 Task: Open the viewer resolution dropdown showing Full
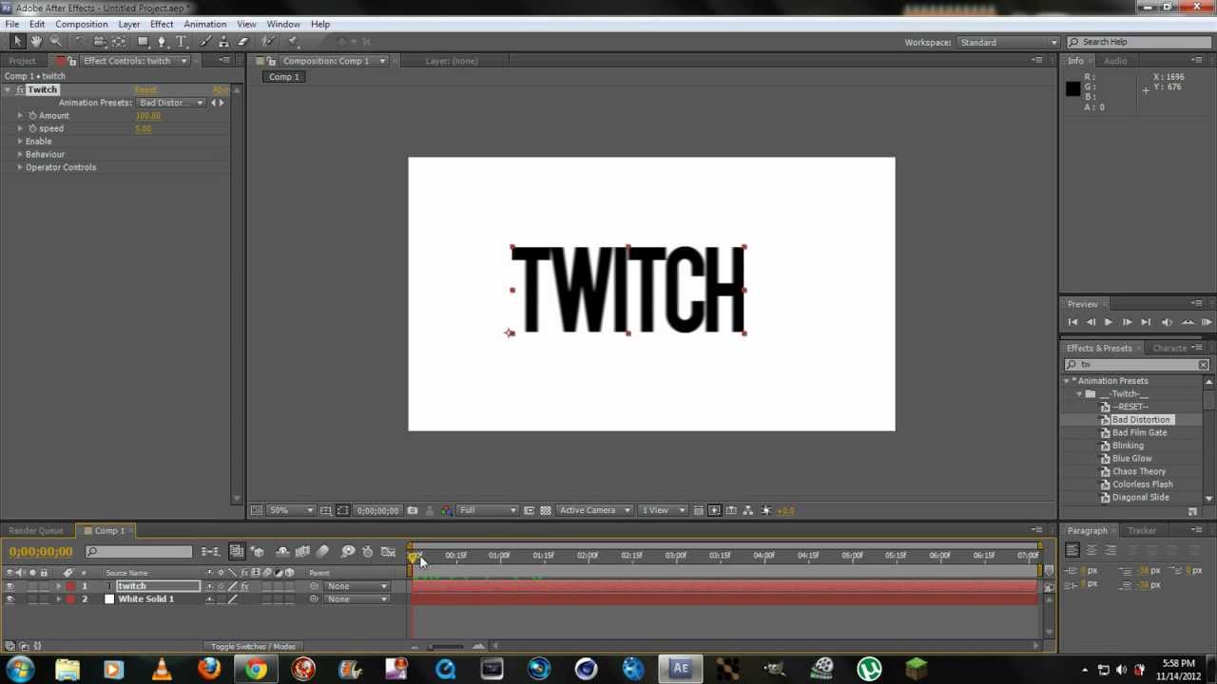click(488, 510)
